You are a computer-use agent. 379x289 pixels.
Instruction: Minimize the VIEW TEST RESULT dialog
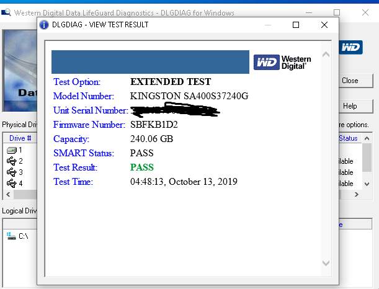click(268, 25)
